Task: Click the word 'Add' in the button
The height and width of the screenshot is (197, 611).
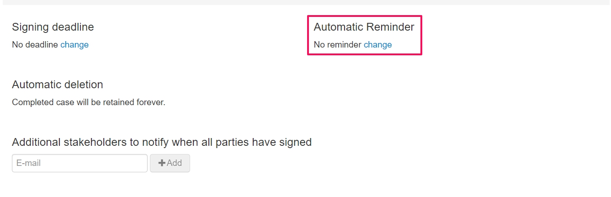Action: [x=174, y=163]
